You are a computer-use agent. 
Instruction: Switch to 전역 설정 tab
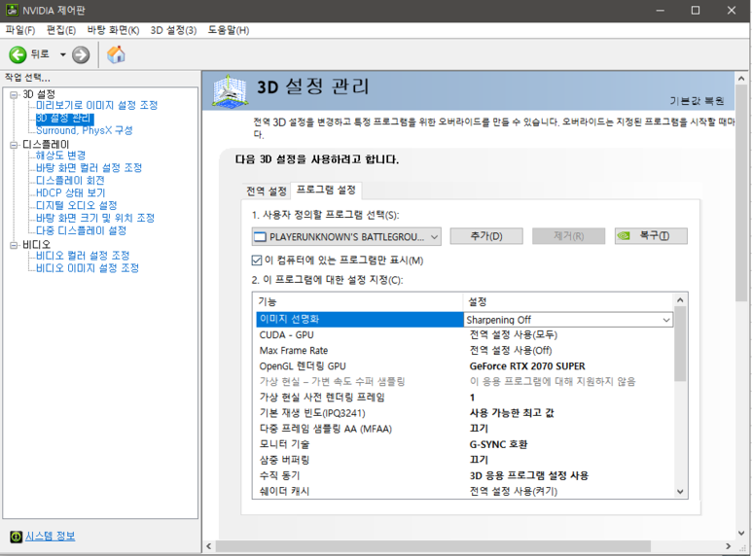[x=267, y=191]
